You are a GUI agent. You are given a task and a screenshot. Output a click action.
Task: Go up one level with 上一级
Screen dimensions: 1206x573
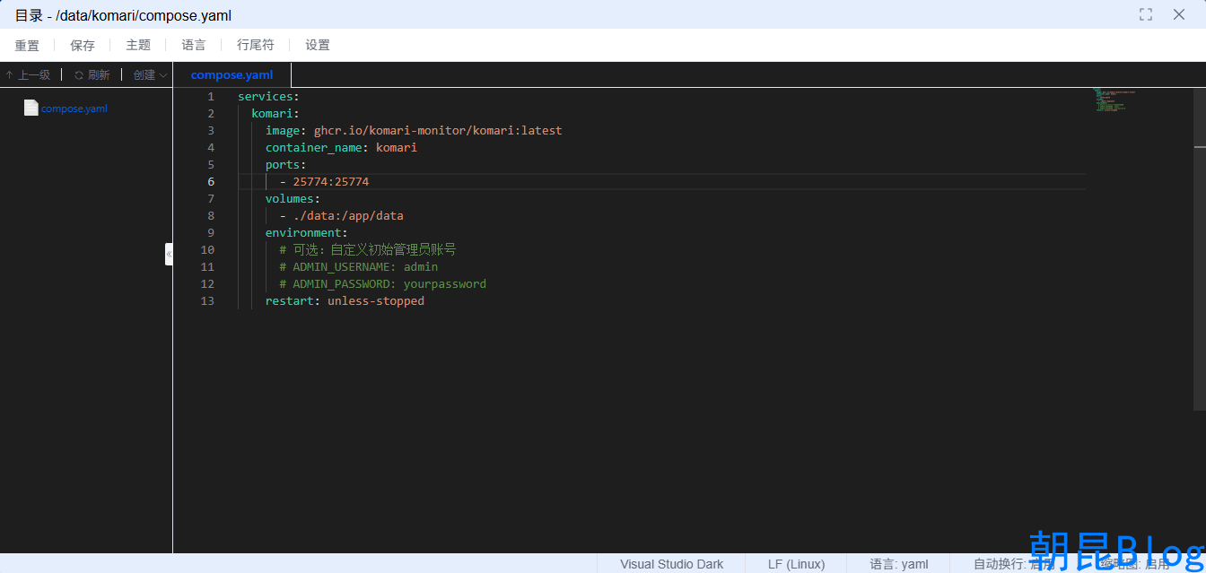click(28, 75)
